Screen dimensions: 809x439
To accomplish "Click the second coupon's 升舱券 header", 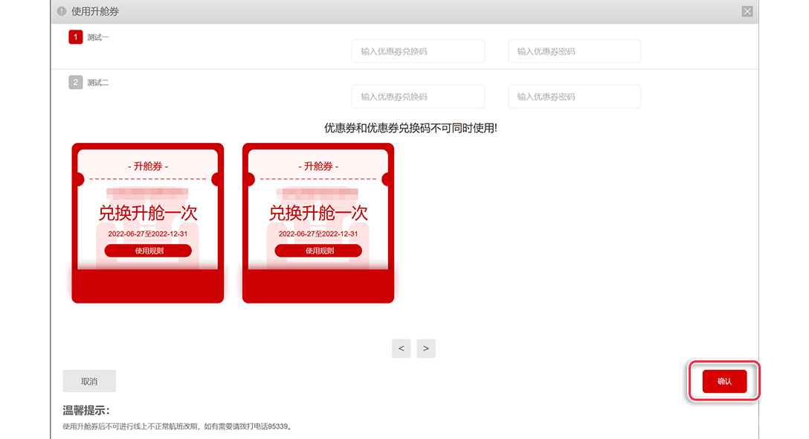I will click(318, 167).
